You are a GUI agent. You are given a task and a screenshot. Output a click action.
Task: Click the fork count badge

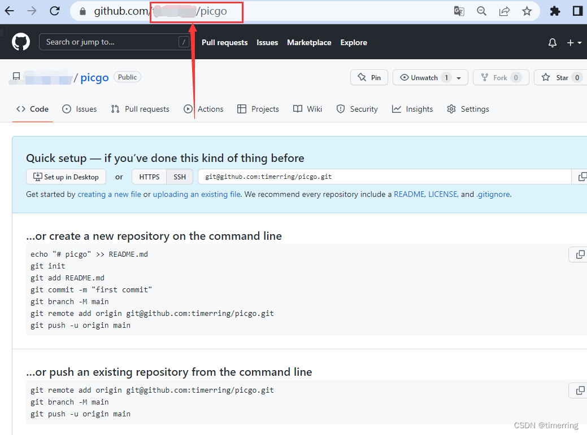click(x=516, y=78)
